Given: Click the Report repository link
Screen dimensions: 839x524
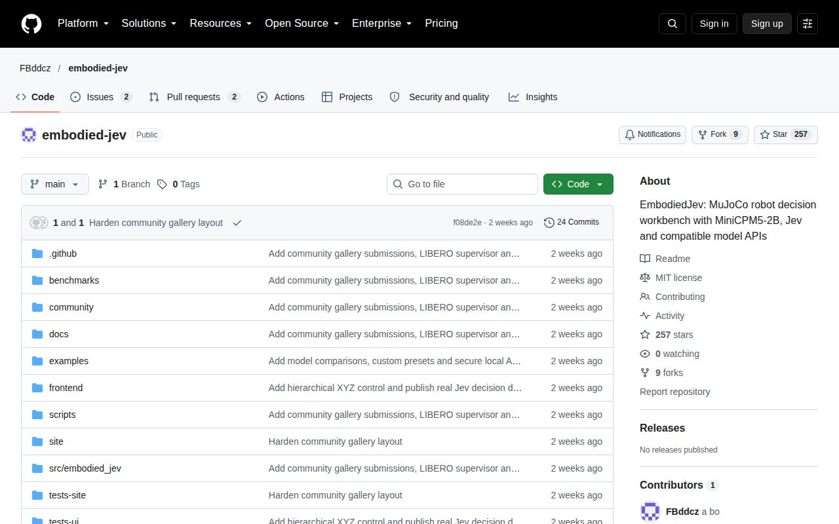Looking at the screenshot, I should tap(674, 392).
